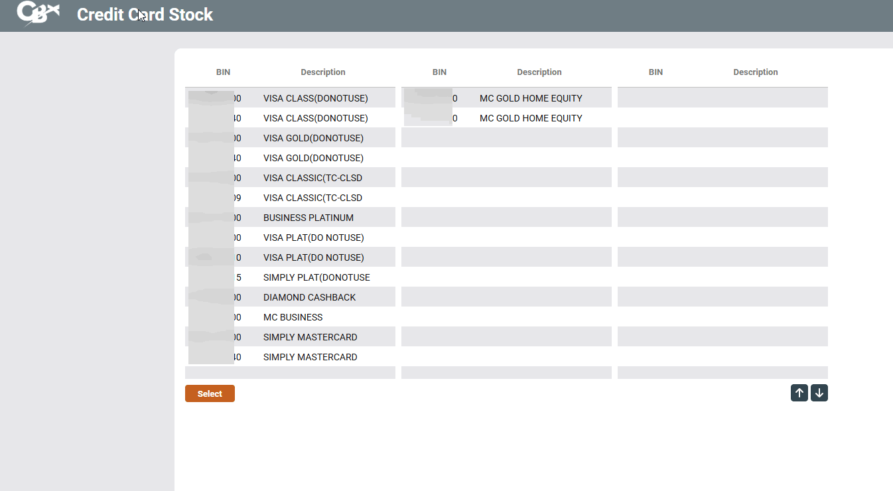This screenshot has height=491, width=893.
Task: Pick the first VISA GOLD(DONOTUSE) row
Action: tap(313, 138)
